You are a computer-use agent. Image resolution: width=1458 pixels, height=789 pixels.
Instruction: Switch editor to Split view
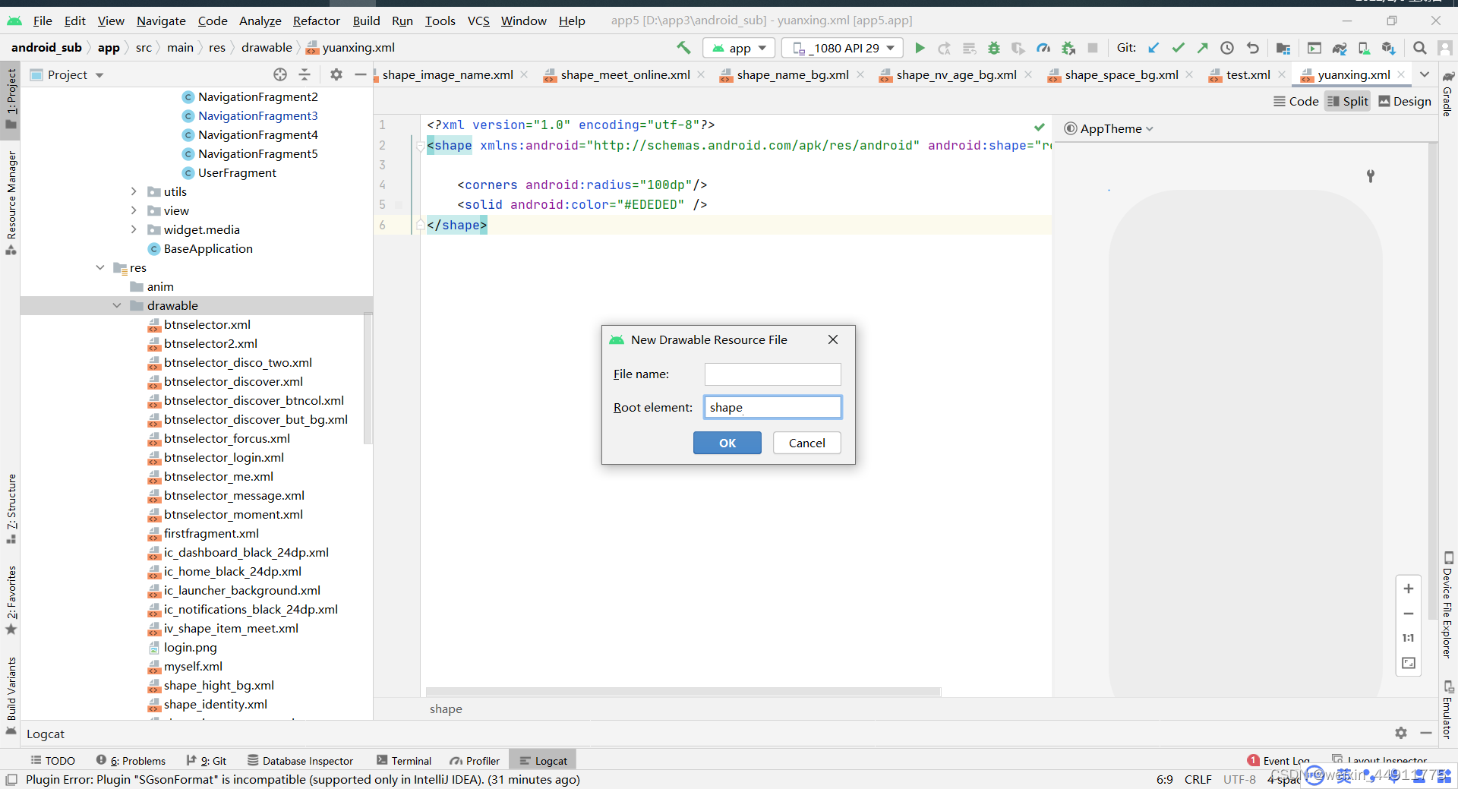1347,101
